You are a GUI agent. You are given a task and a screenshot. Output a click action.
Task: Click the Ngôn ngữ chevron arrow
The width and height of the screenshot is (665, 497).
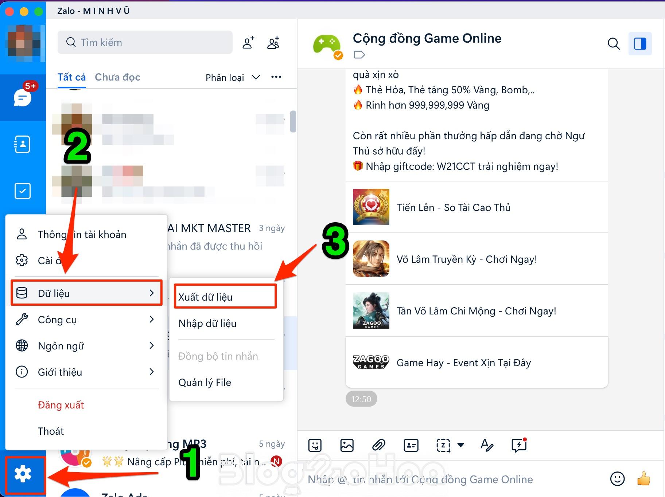pos(152,345)
